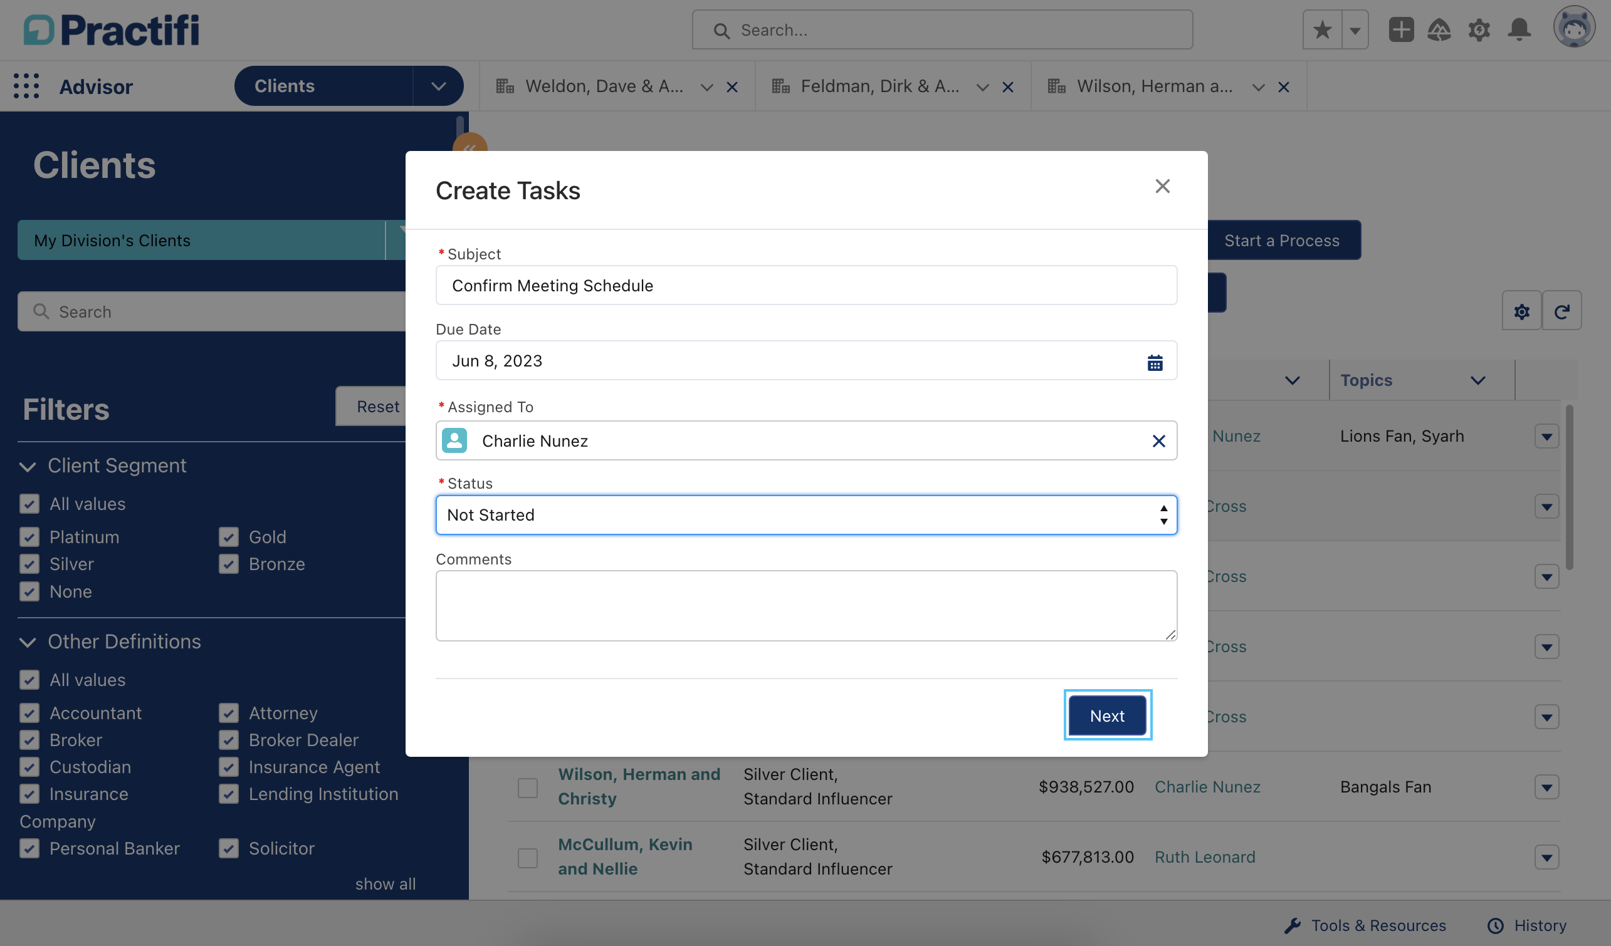Switch to the Wilson, Herman a... tab
The height and width of the screenshot is (946, 1611).
pyautogui.click(x=1155, y=86)
